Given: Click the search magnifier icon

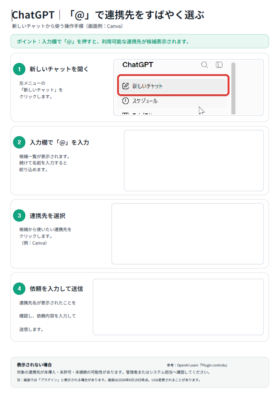Looking at the screenshot, I should point(204,65).
